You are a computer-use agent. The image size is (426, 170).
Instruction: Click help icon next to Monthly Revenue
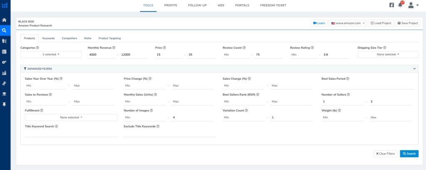click(114, 47)
